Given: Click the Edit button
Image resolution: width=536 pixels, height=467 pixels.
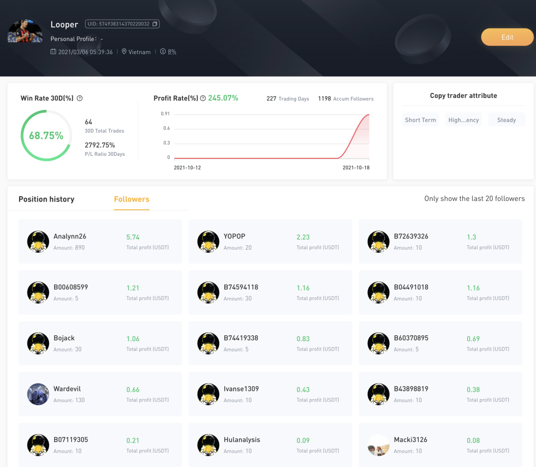Looking at the screenshot, I should click(x=507, y=37).
